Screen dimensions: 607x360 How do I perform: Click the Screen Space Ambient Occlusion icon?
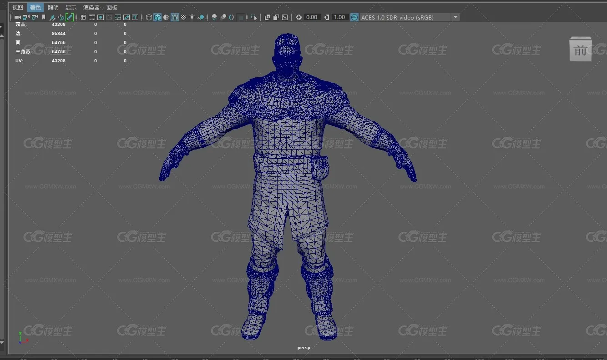(x=214, y=17)
